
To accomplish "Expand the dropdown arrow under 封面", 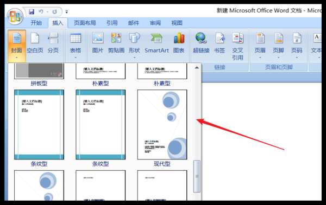I will pos(17,57).
